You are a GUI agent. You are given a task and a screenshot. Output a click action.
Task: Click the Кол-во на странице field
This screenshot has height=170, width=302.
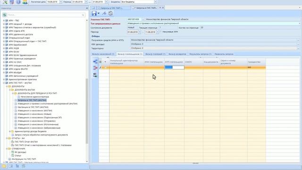(250, 28)
